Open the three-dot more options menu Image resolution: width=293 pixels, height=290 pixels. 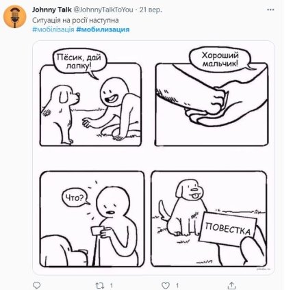[x=270, y=10]
